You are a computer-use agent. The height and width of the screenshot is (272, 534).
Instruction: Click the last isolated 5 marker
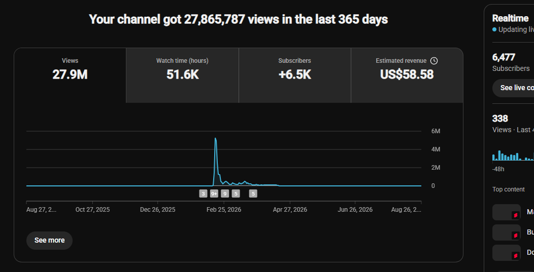click(253, 194)
